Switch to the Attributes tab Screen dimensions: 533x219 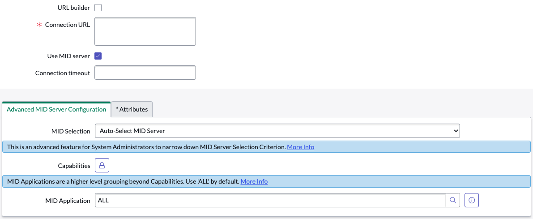(x=132, y=109)
